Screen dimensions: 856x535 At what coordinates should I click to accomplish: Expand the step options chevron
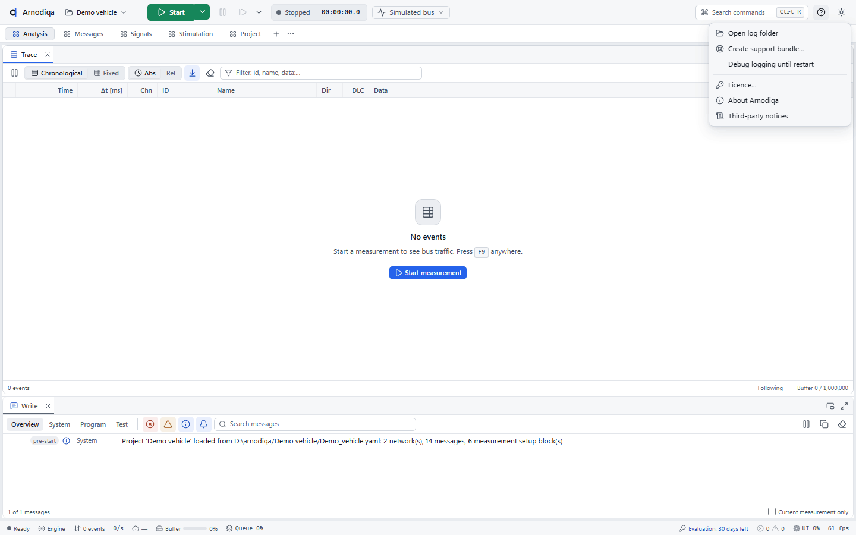[259, 12]
